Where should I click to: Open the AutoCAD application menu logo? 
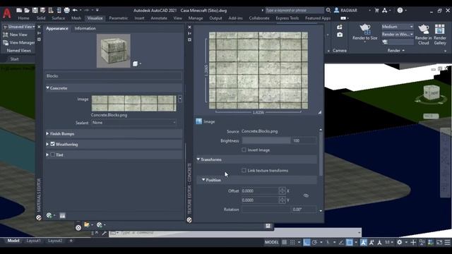6,13
